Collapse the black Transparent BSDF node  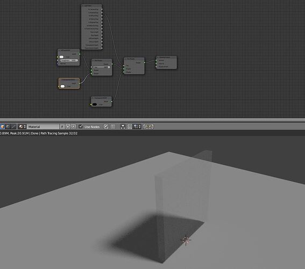tap(93, 98)
